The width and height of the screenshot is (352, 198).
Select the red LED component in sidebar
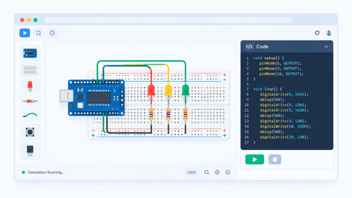[x=30, y=86]
